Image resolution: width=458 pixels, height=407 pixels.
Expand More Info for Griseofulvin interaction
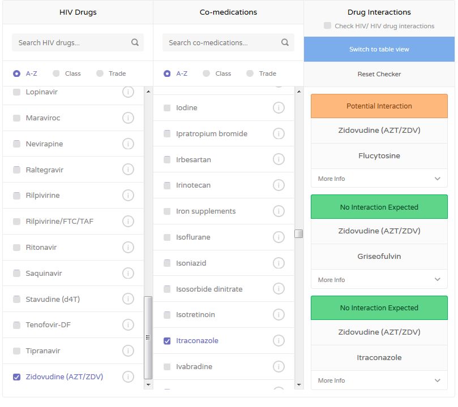tap(379, 280)
